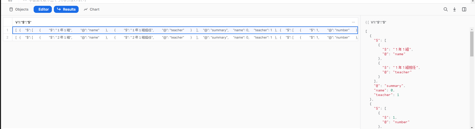Click the search results magnifier icon
This screenshot has width=475, height=129.
tap(446, 9)
